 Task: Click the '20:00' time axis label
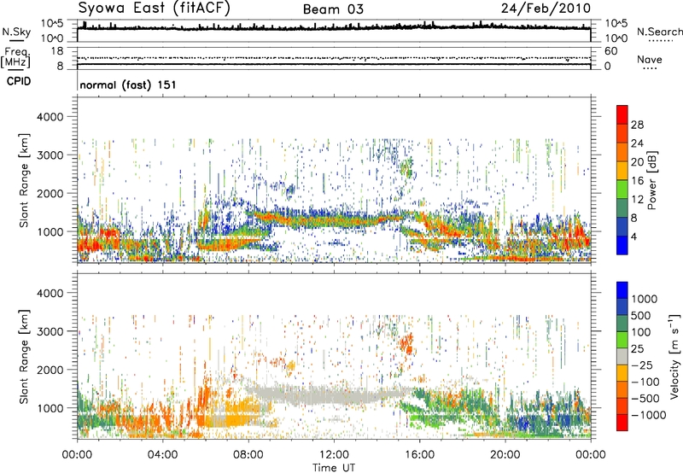(505, 455)
